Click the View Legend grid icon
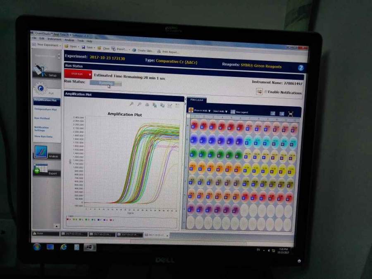This screenshot has width=372, height=279. click(233, 112)
